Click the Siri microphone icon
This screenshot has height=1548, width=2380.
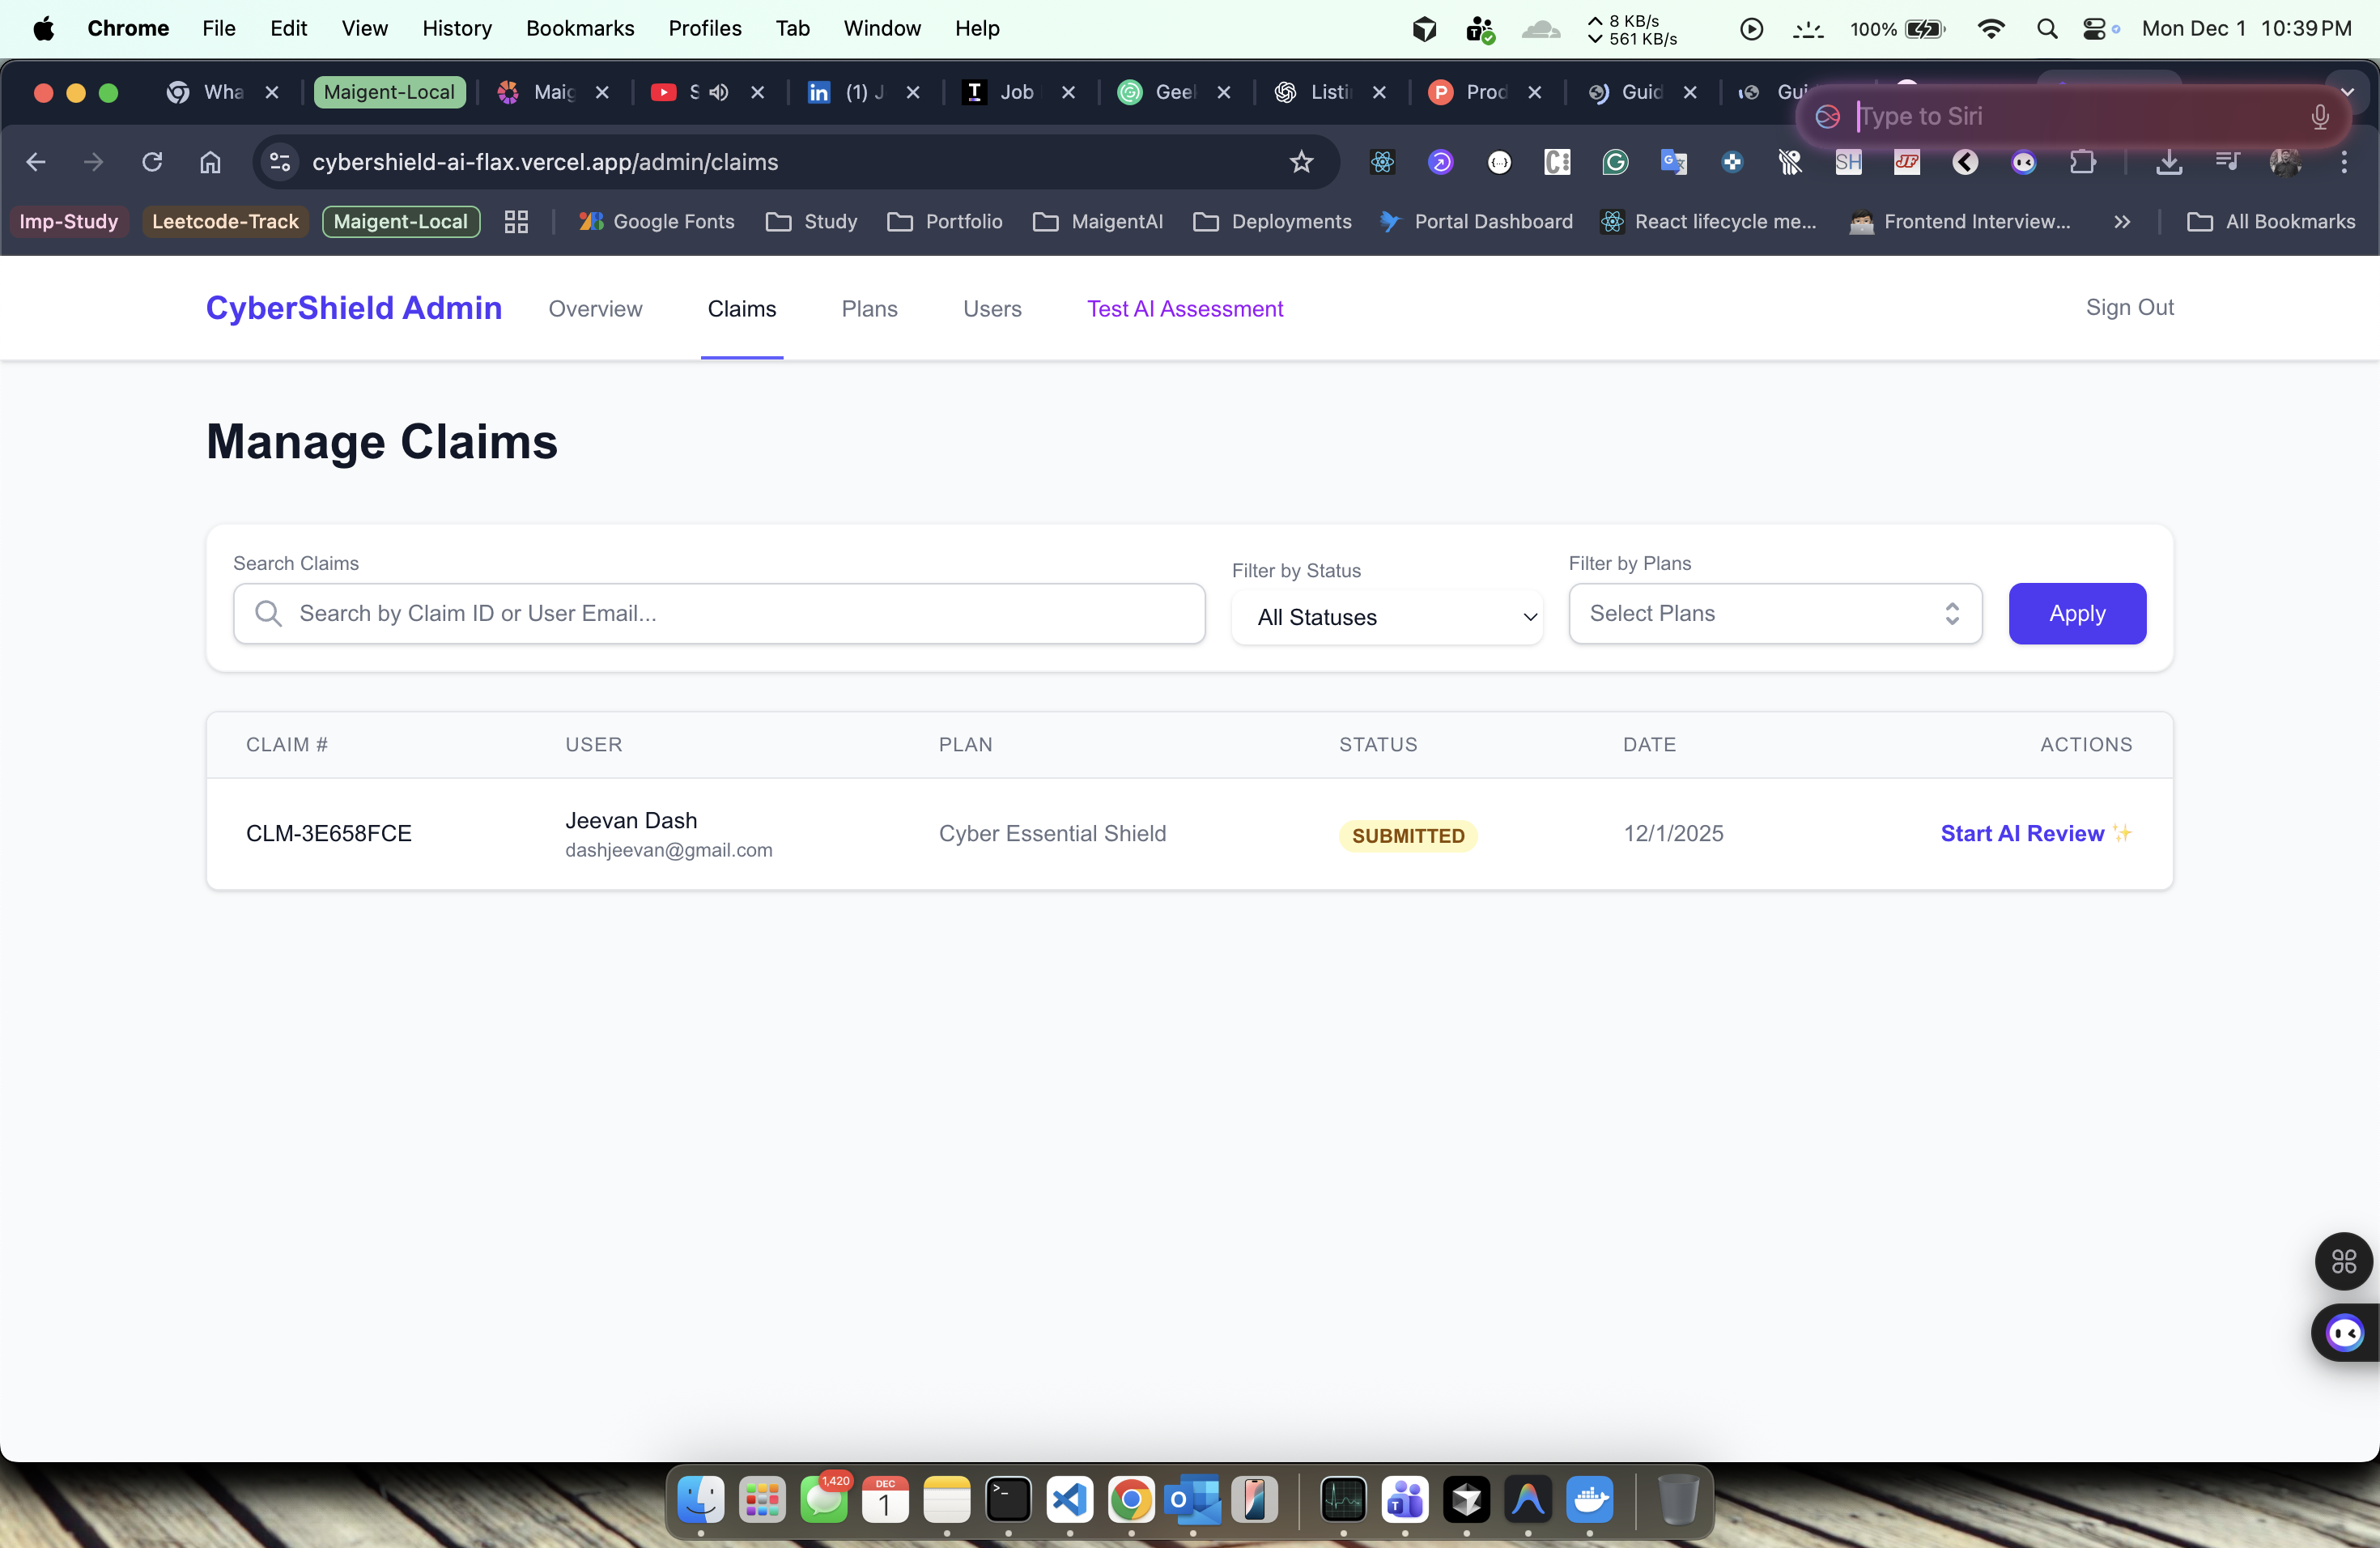coord(2320,117)
